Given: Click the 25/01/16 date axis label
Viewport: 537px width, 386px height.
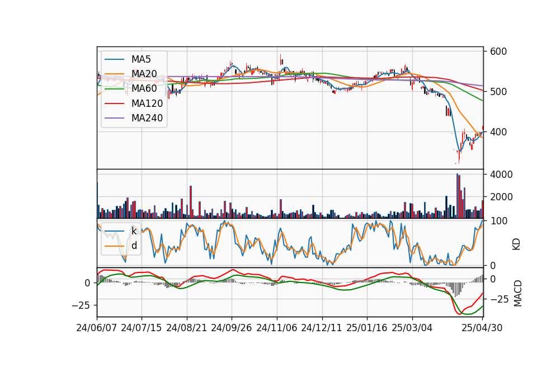Looking at the screenshot, I should click(x=367, y=328).
